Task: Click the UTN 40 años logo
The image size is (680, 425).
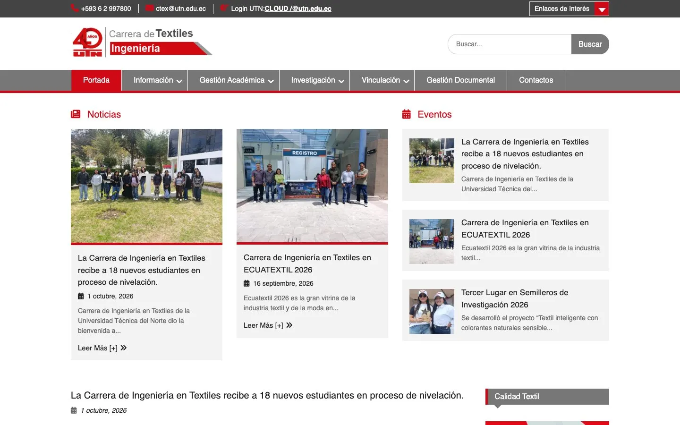Action: click(x=87, y=42)
